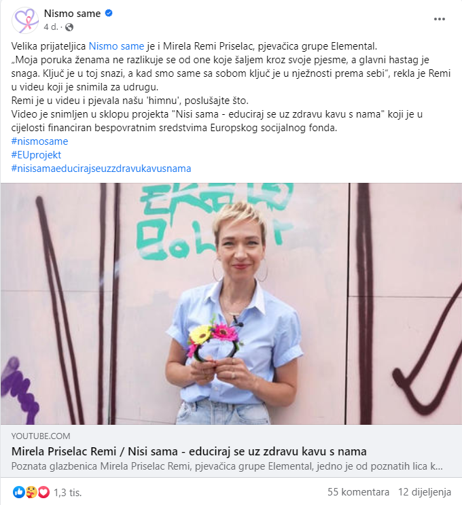Screen dimensions: 462x505
Task: View the 12 dijeljenja shares
Action: click(x=425, y=492)
